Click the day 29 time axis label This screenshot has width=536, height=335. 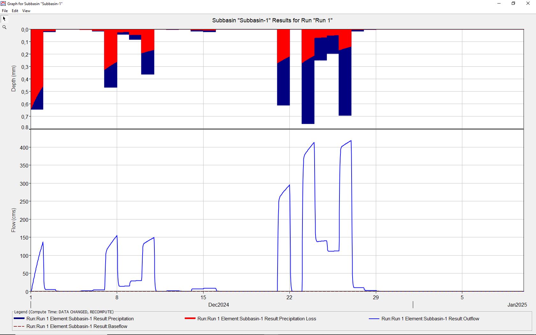click(376, 297)
